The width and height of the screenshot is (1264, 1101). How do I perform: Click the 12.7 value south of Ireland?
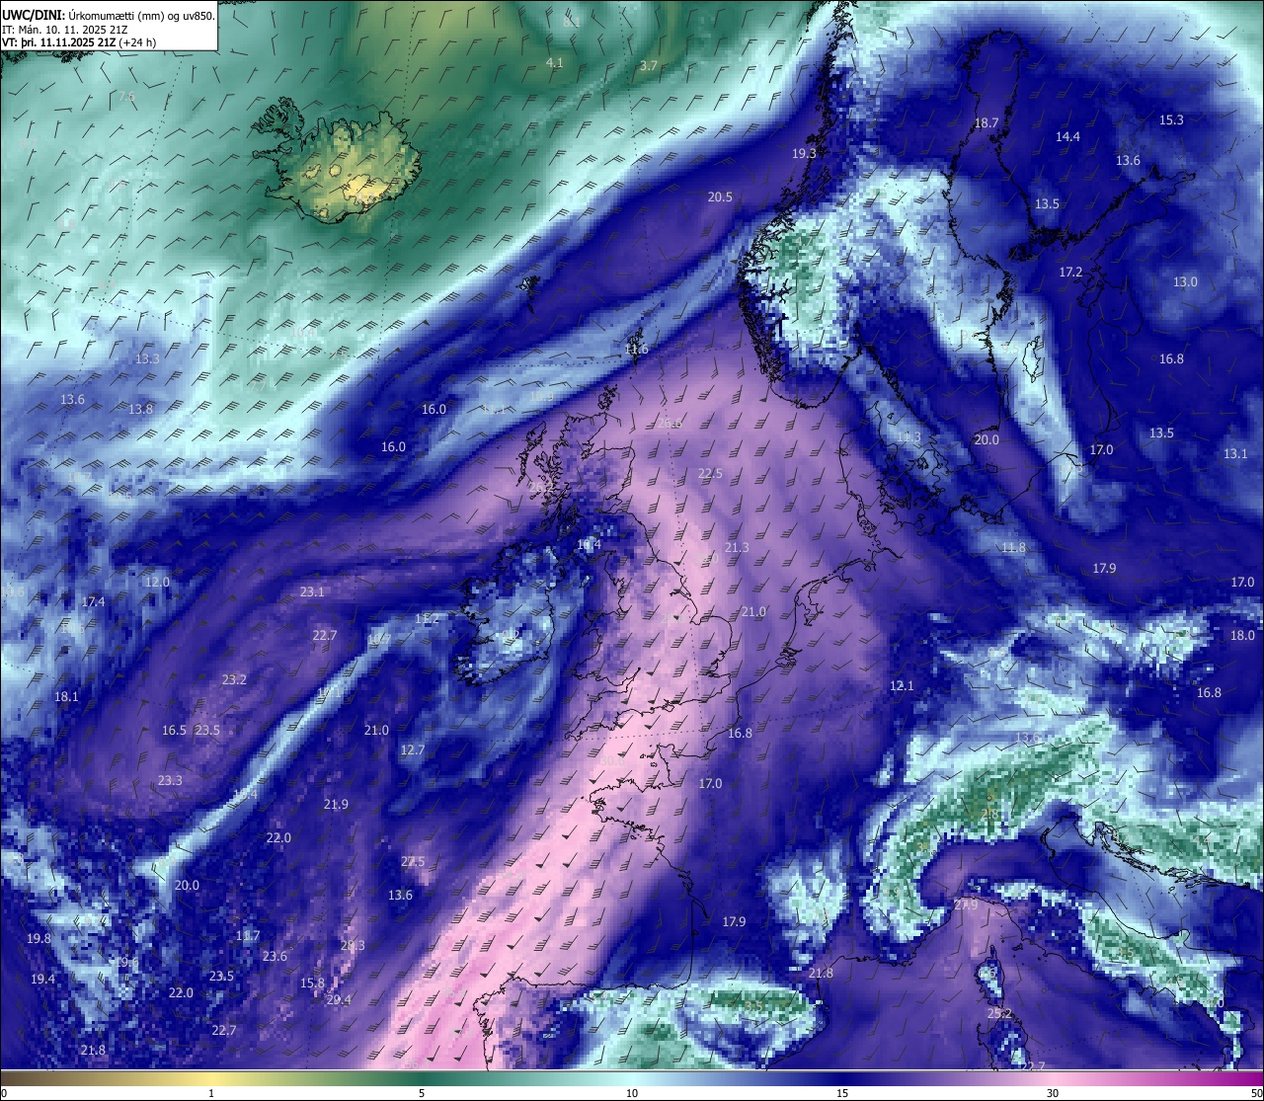point(413,750)
